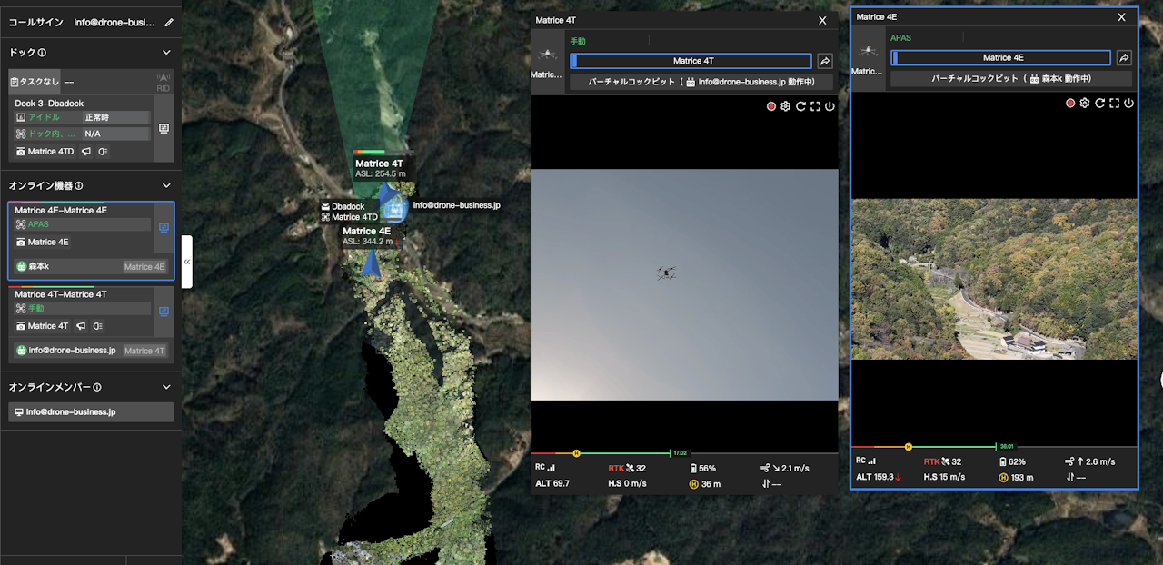Toggle the power button in the Matrice 4E panel
The height and width of the screenshot is (565, 1163).
(1128, 104)
